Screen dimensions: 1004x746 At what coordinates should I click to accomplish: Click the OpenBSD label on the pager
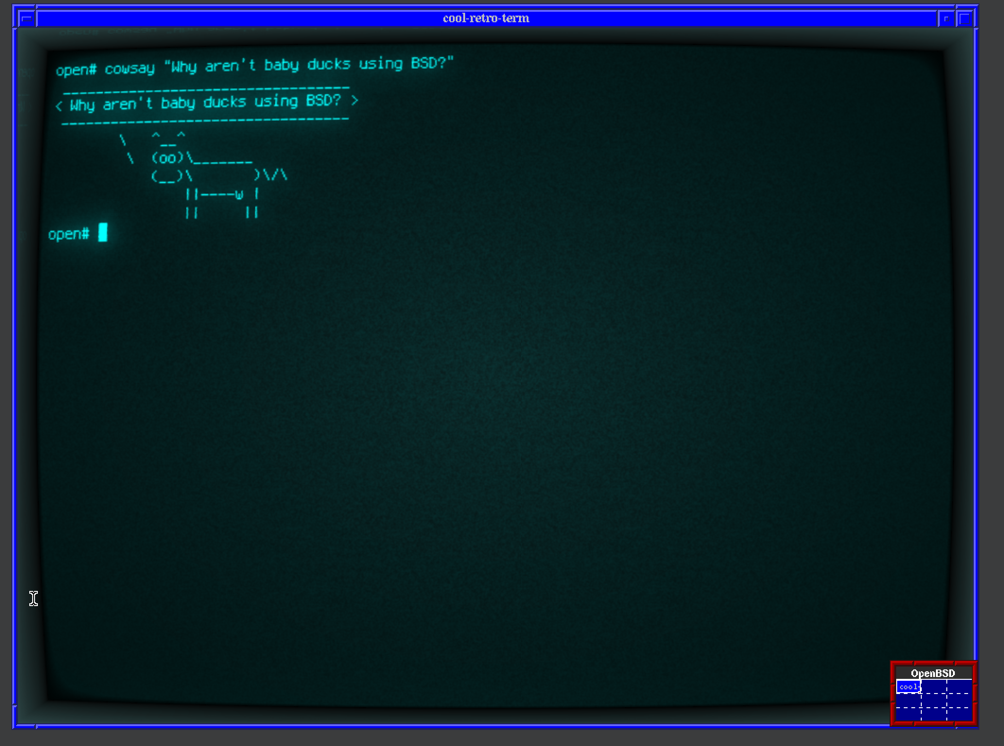point(933,673)
